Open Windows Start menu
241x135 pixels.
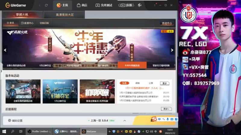[x=4, y=131]
